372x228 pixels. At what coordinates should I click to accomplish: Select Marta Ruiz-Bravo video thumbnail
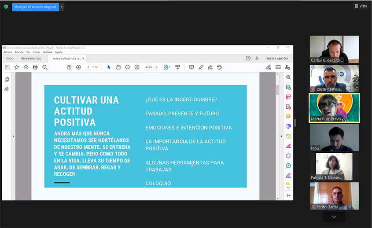tap(334, 107)
